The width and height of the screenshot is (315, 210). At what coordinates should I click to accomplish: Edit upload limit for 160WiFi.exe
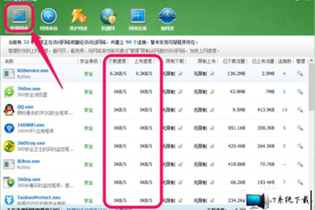[212, 128]
